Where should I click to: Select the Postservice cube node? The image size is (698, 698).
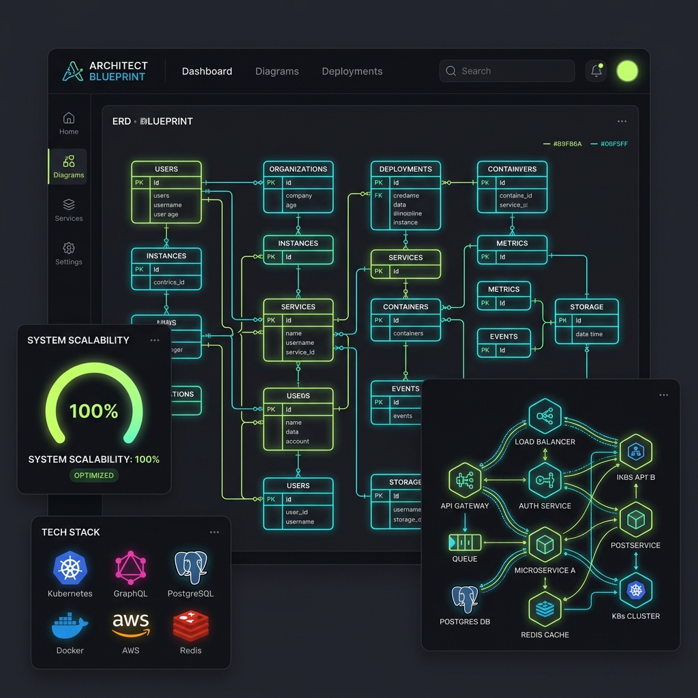636,519
